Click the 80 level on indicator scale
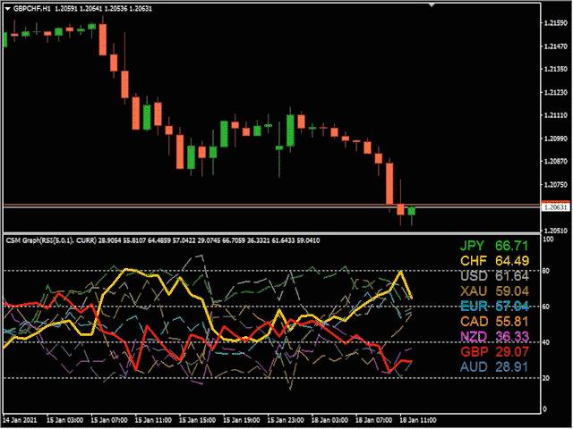The image size is (573, 429). 546,271
